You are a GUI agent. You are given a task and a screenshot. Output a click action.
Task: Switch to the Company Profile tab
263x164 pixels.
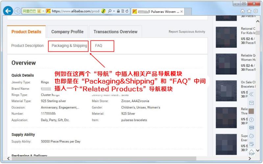(67, 32)
